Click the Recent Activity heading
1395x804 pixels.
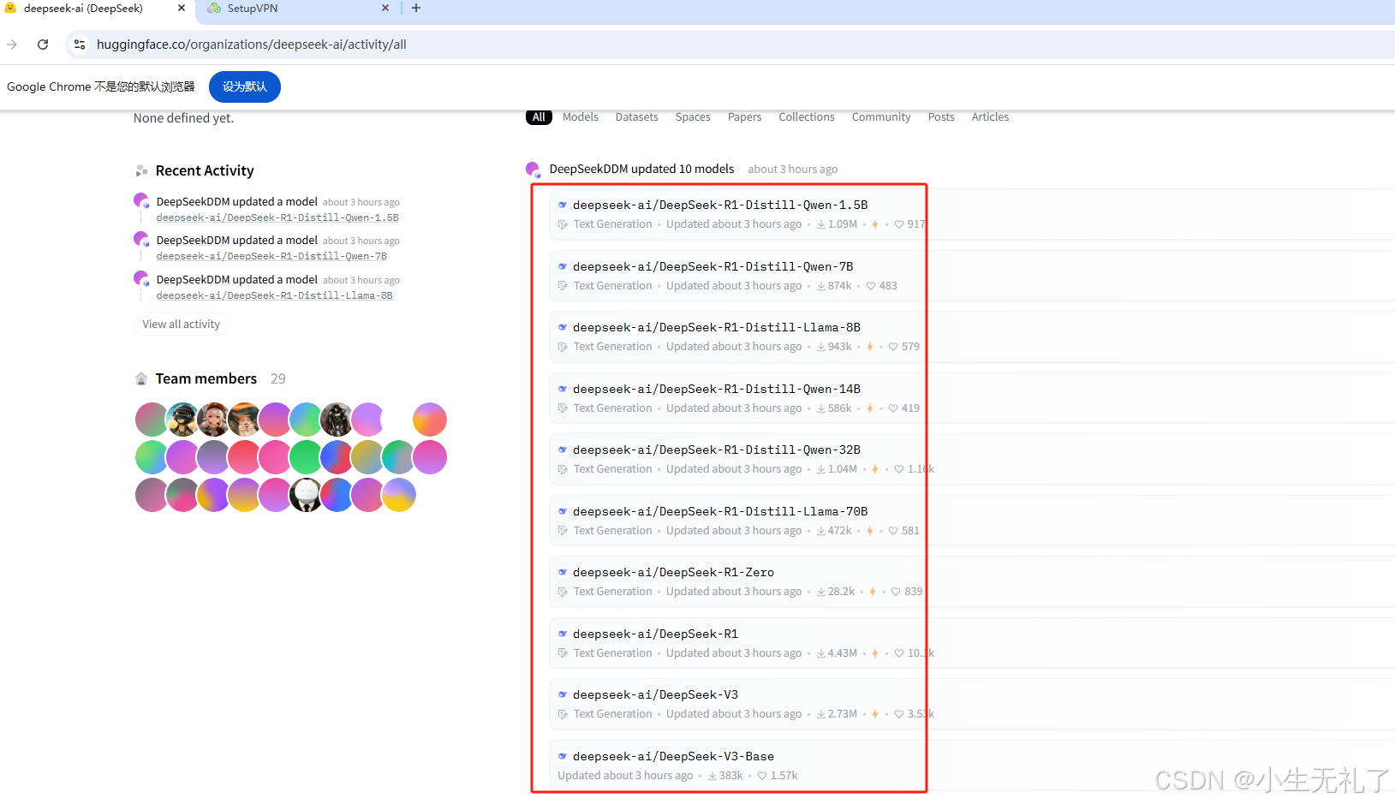coord(205,170)
